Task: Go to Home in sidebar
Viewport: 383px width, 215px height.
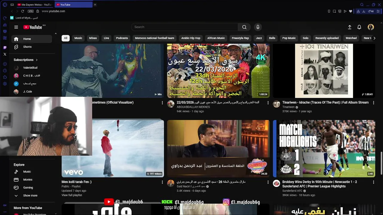Action: [32, 39]
